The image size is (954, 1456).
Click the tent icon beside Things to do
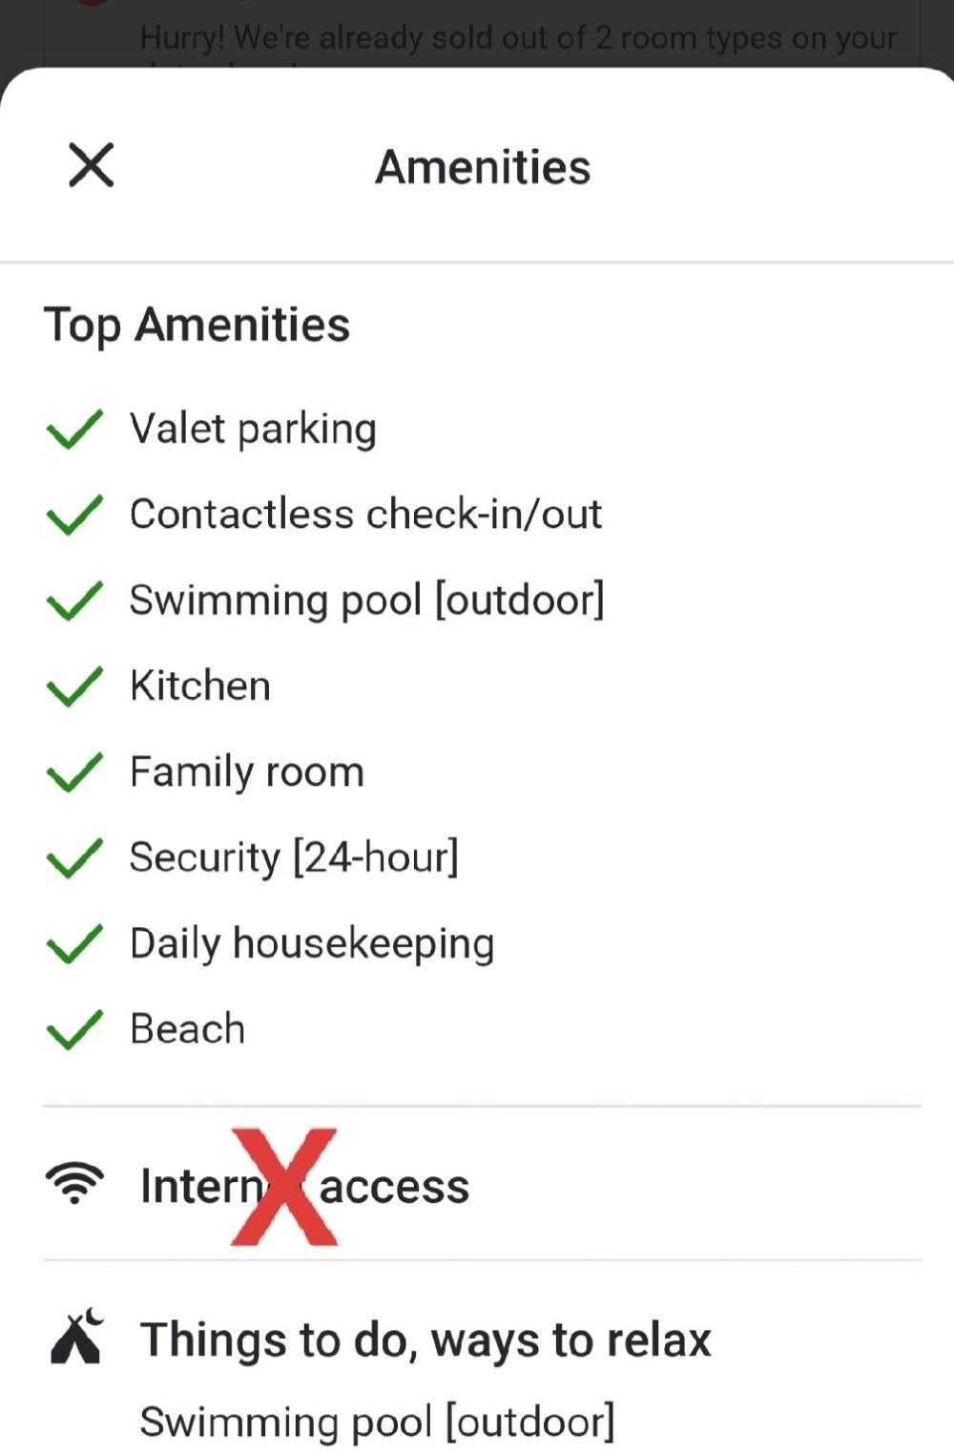tap(76, 1337)
